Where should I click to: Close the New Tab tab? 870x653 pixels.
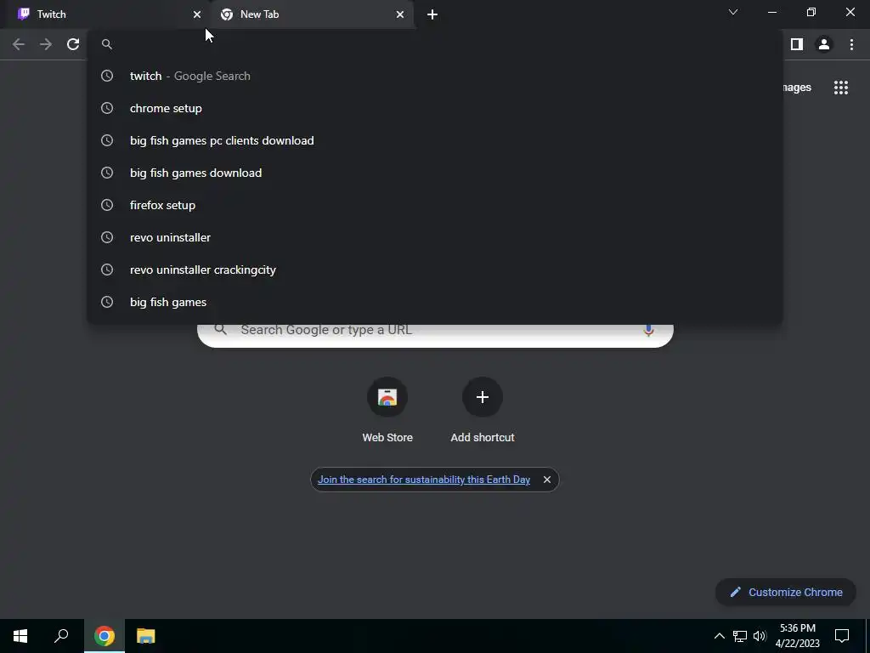pos(400,14)
